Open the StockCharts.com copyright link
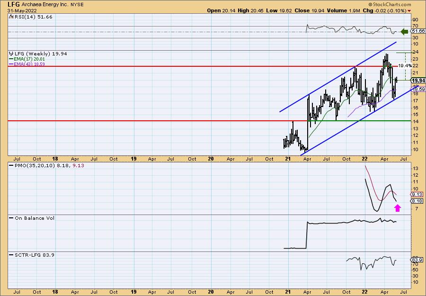 pyautogui.click(x=390, y=5)
